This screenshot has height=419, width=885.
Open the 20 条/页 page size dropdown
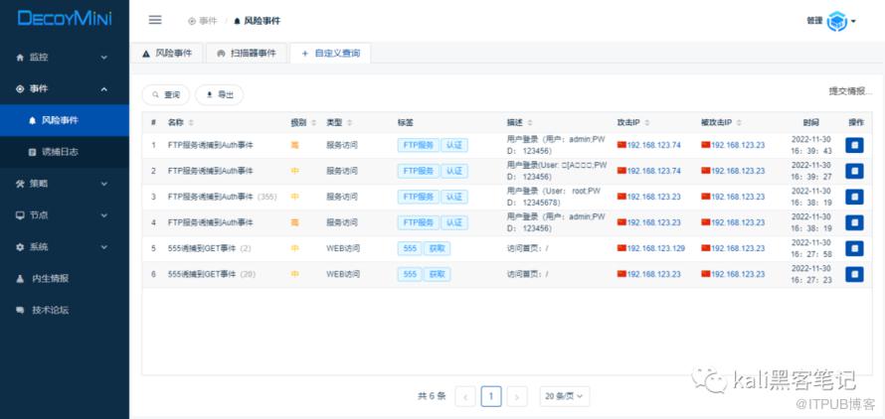pyautogui.click(x=565, y=396)
